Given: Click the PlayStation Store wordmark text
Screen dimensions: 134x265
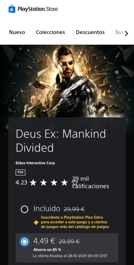Looking at the screenshot, I should pos(38,9).
